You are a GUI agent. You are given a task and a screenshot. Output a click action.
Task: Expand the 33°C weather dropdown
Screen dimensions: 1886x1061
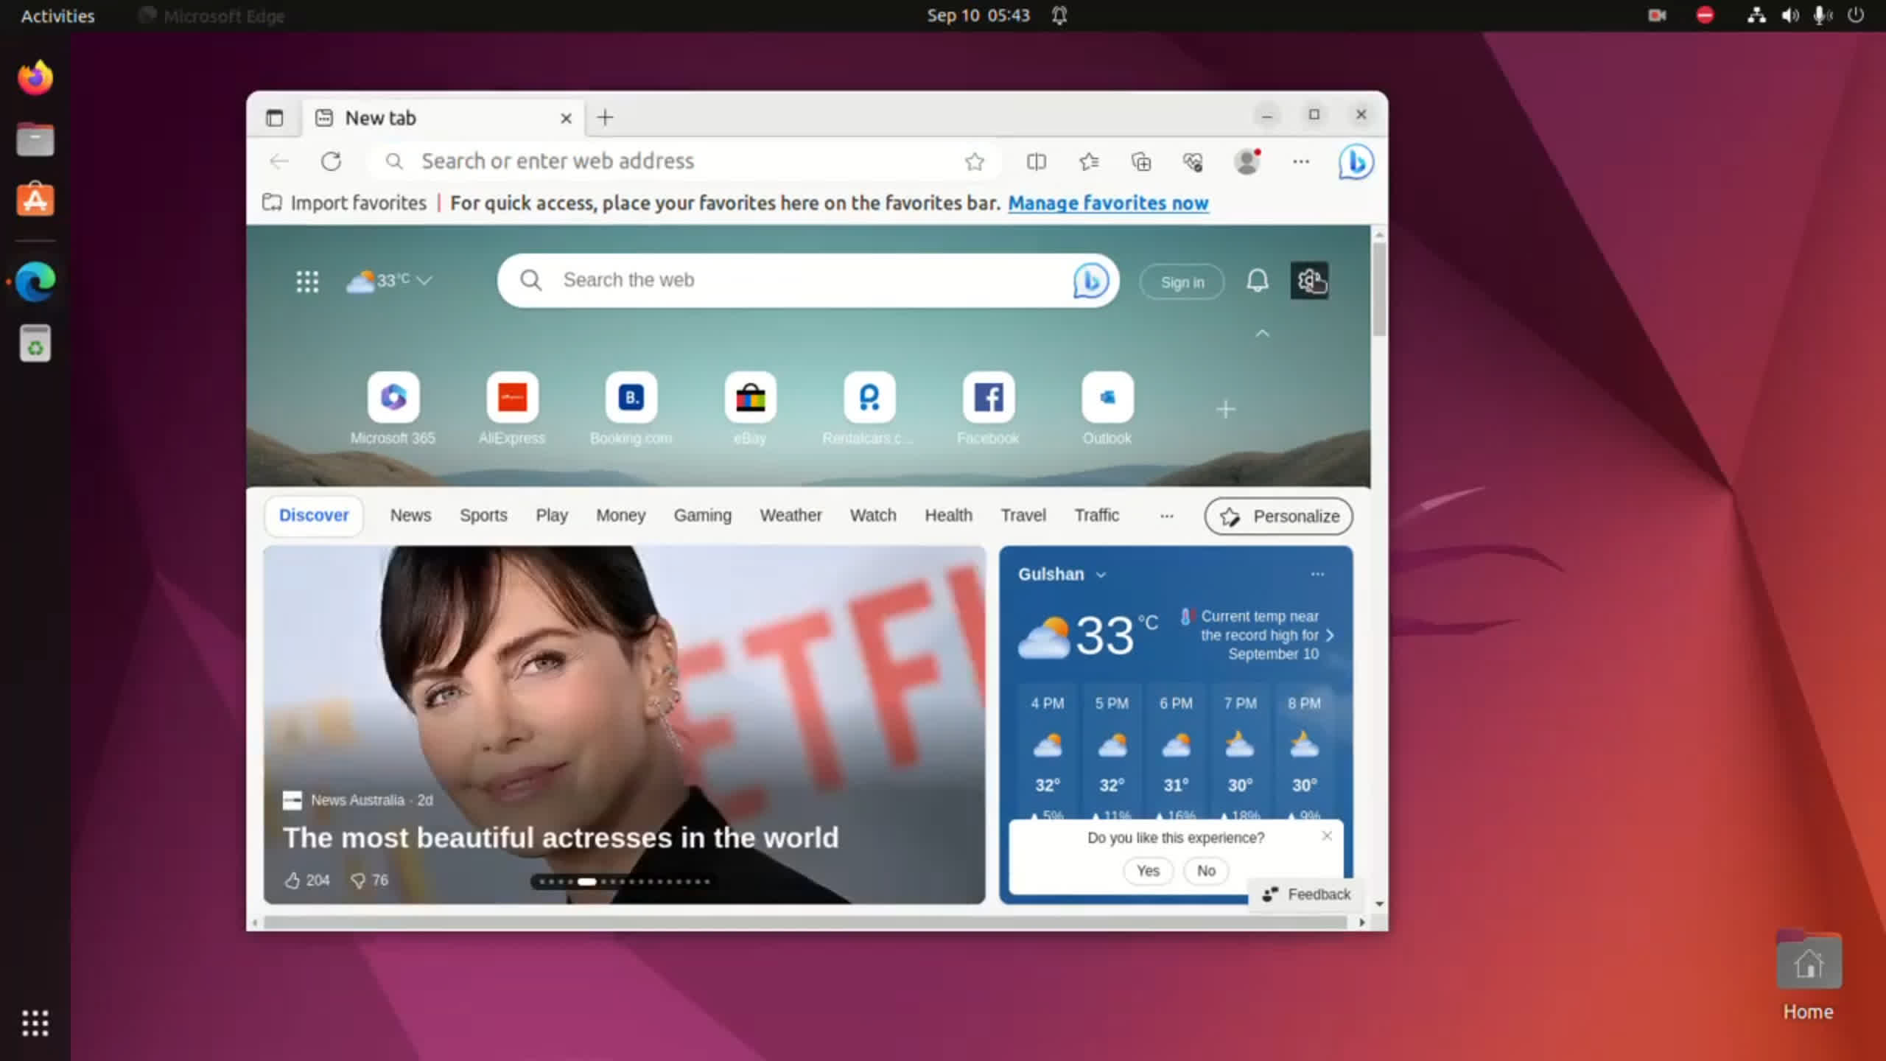coord(389,281)
